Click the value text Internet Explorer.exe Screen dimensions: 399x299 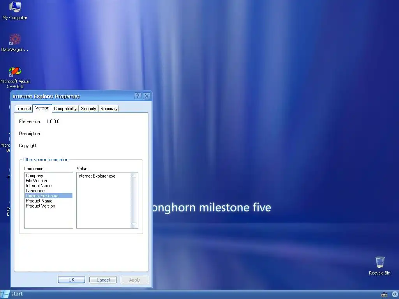pyautogui.click(x=97, y=176)
